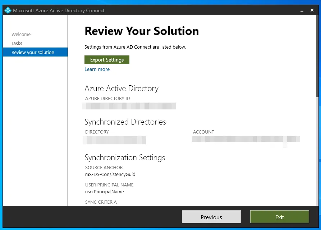Image resolution: width=321 pixels, height=230 pixels.
Task: Minimize the Azure AD Connect window
Action: tap(302, 10)
